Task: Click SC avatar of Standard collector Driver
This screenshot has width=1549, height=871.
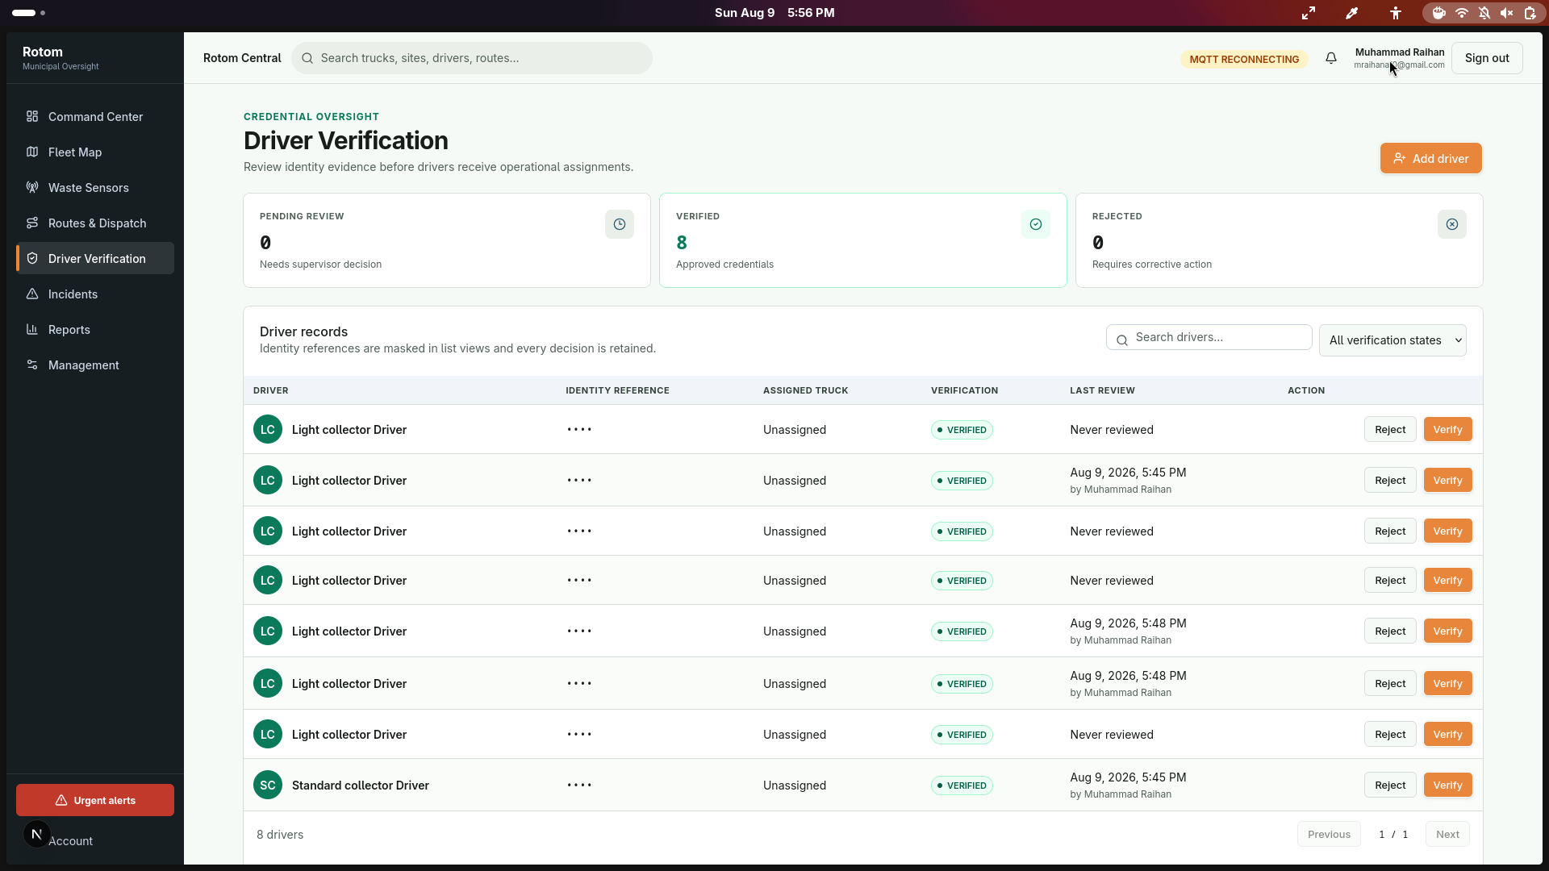Action: tap(268, 785)
